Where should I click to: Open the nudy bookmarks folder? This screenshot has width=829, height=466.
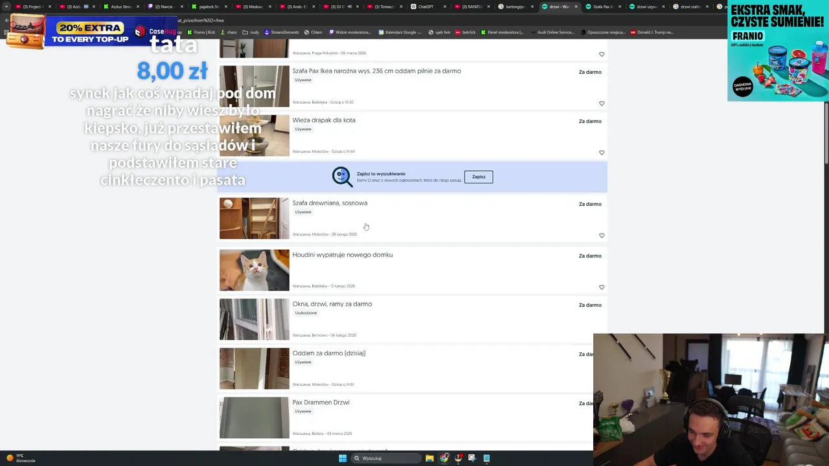point(251,32)
